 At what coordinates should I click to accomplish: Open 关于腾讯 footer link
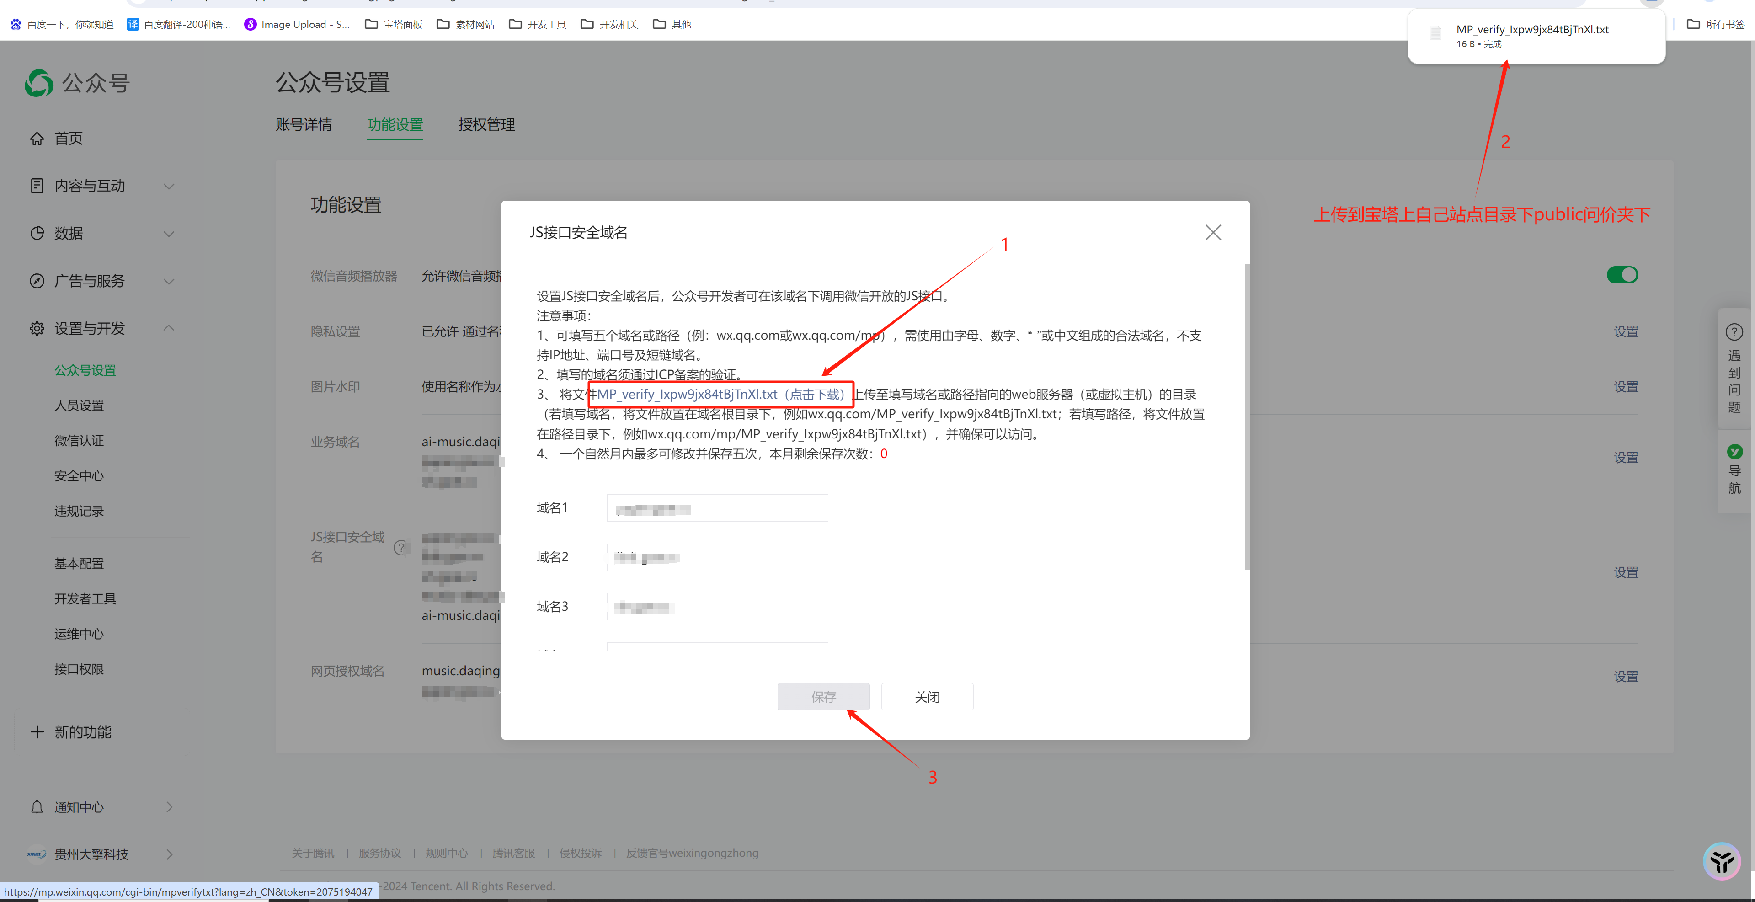click(313, 853)
